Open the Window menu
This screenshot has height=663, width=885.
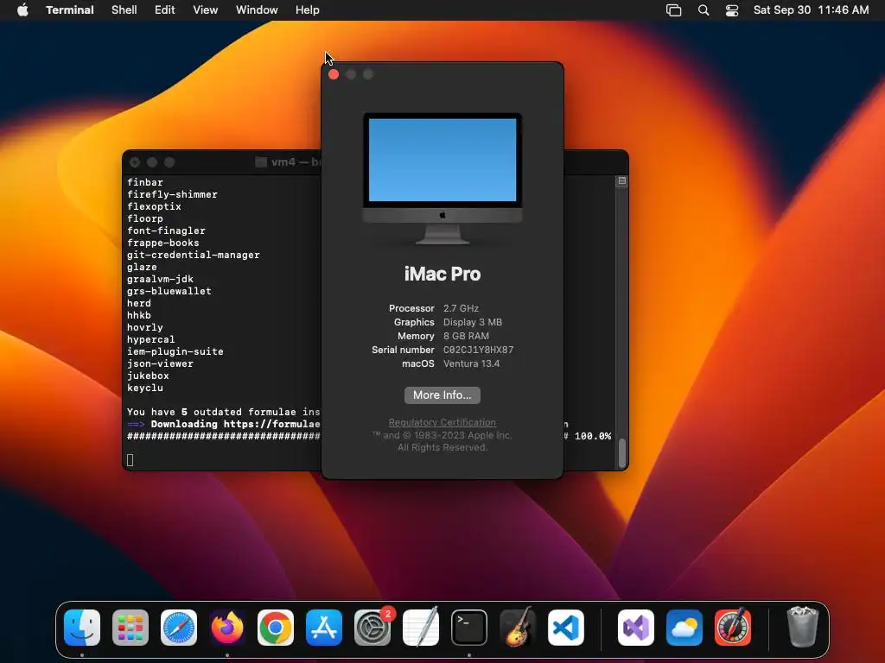(x=257, y=10)
